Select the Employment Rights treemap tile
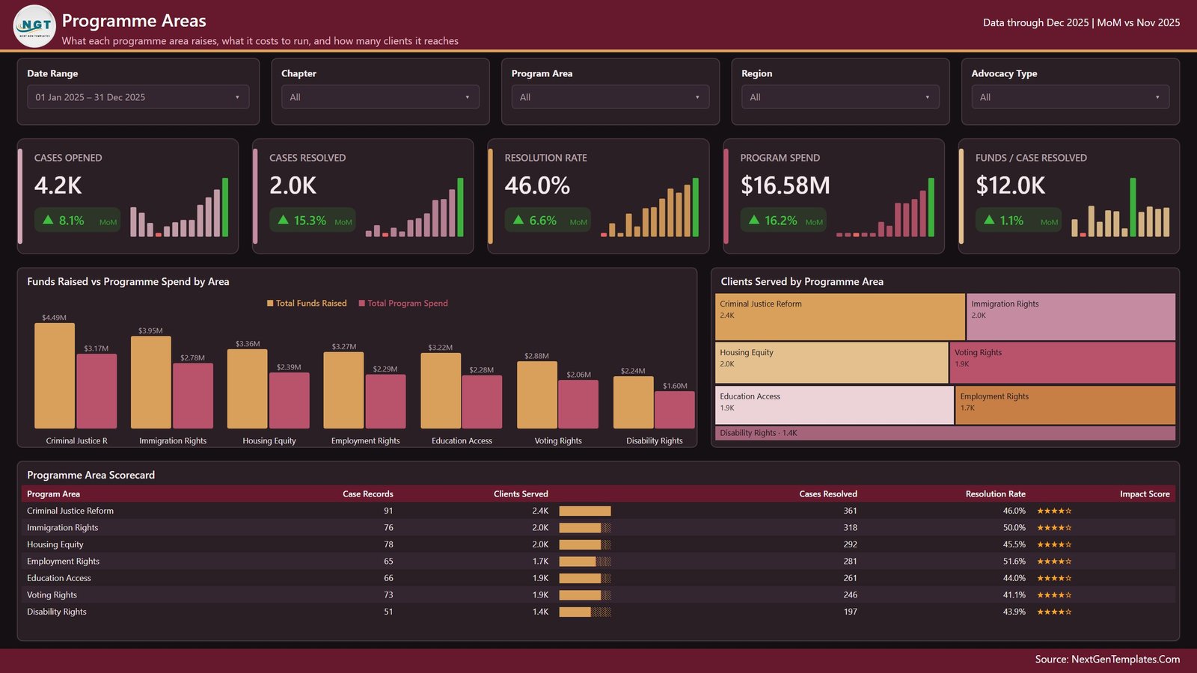The image size is (1197, 673). tap(1066, 405)
